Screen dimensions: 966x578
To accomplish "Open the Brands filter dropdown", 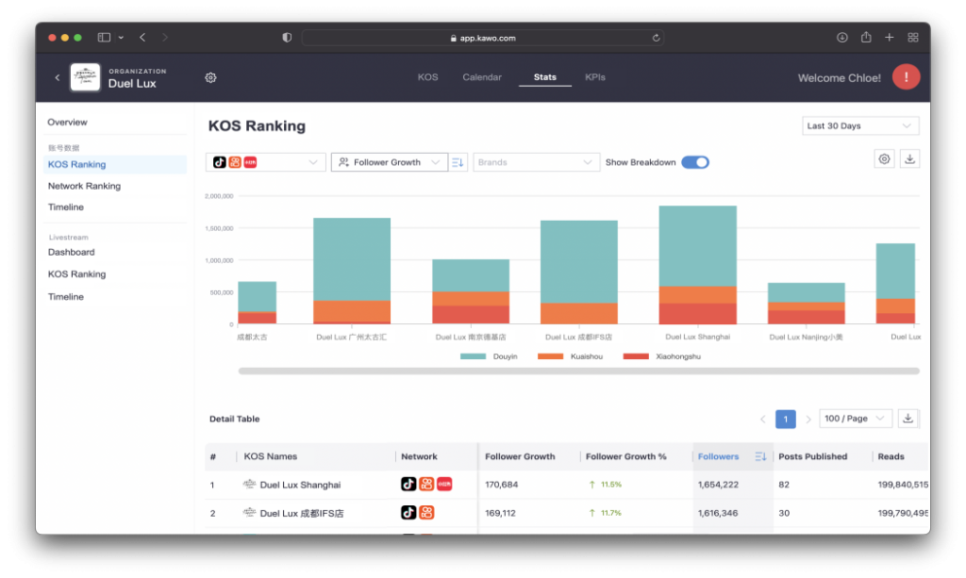I will 536,162.
